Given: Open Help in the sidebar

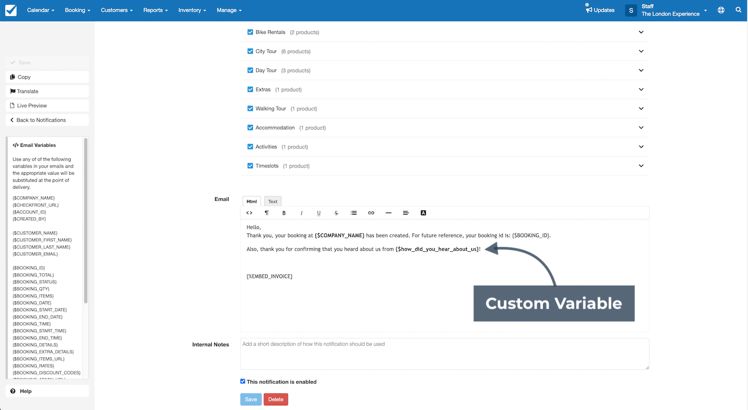Looking at the screenshot, I should tap(48, 391).
